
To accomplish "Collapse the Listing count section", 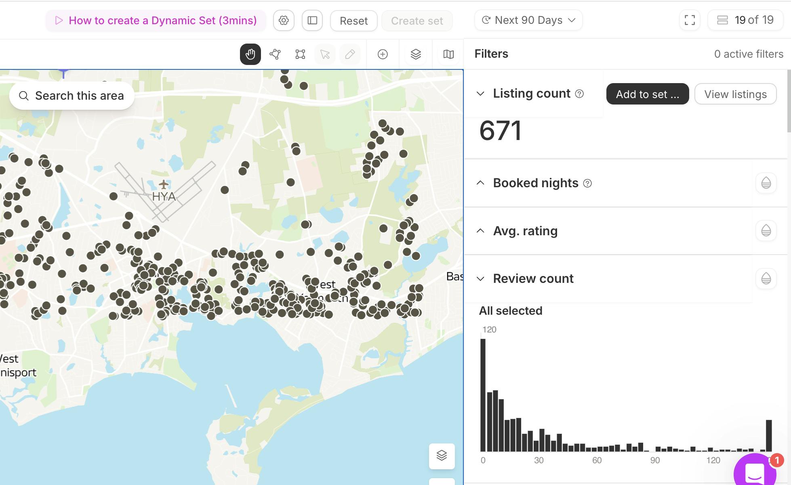I will click(480, 94).
